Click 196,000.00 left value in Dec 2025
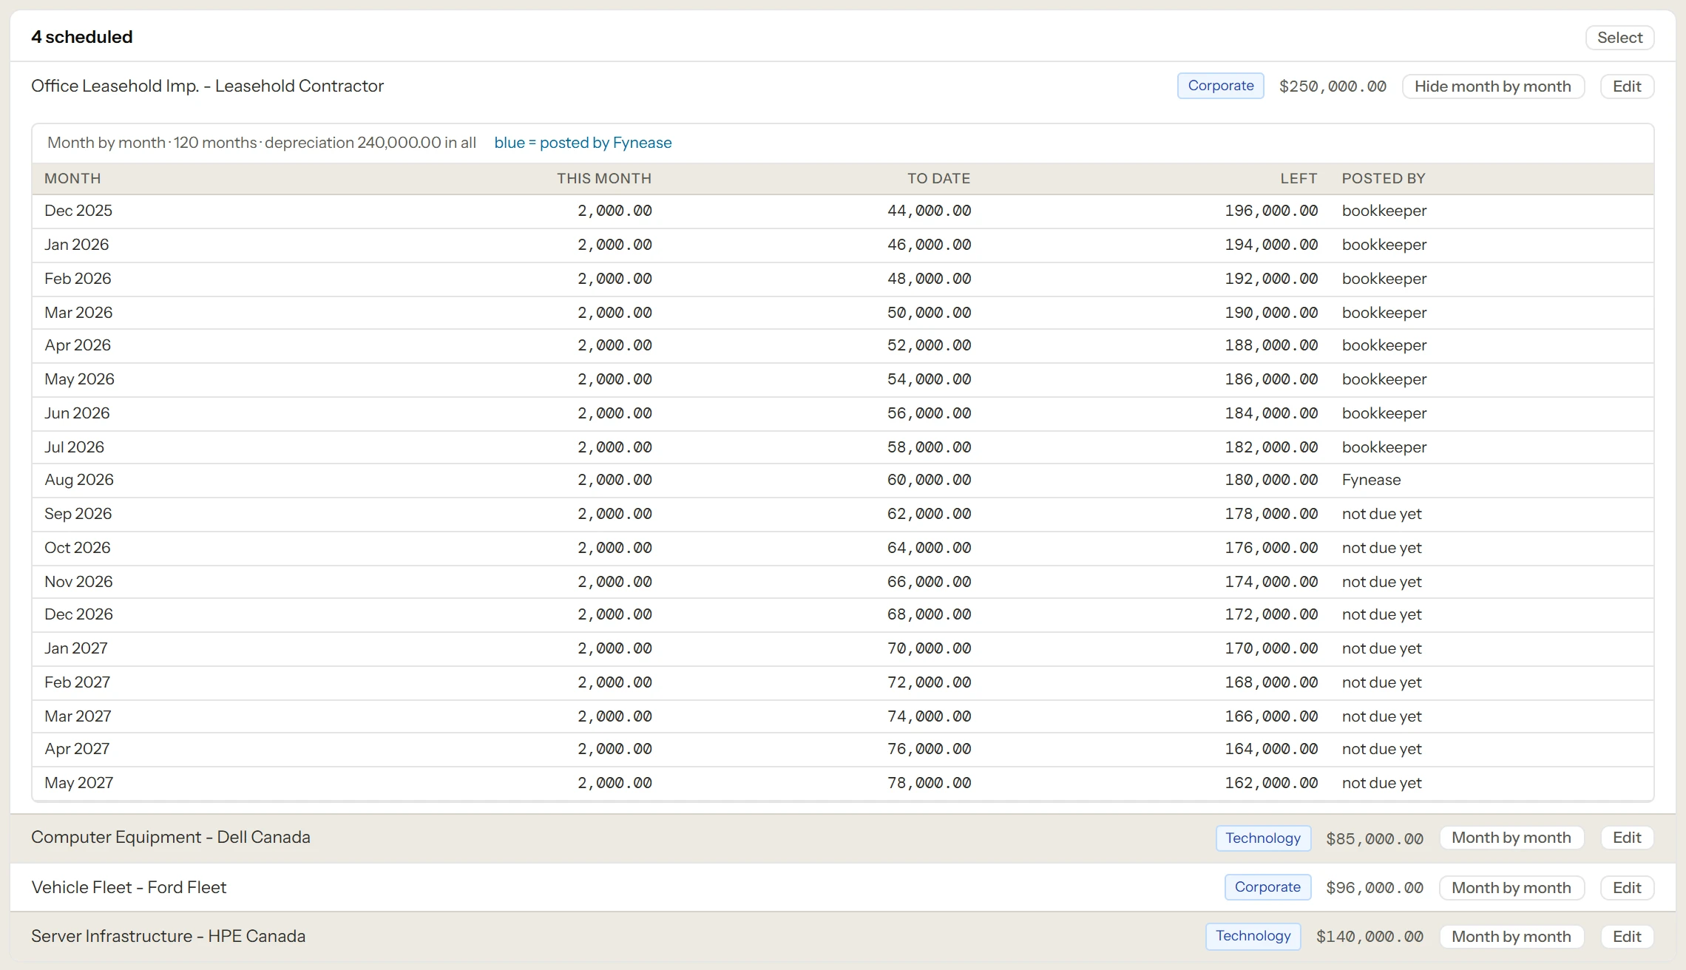The height and width of the screenshot is (970, 1686). click(x=1271, y=211)
